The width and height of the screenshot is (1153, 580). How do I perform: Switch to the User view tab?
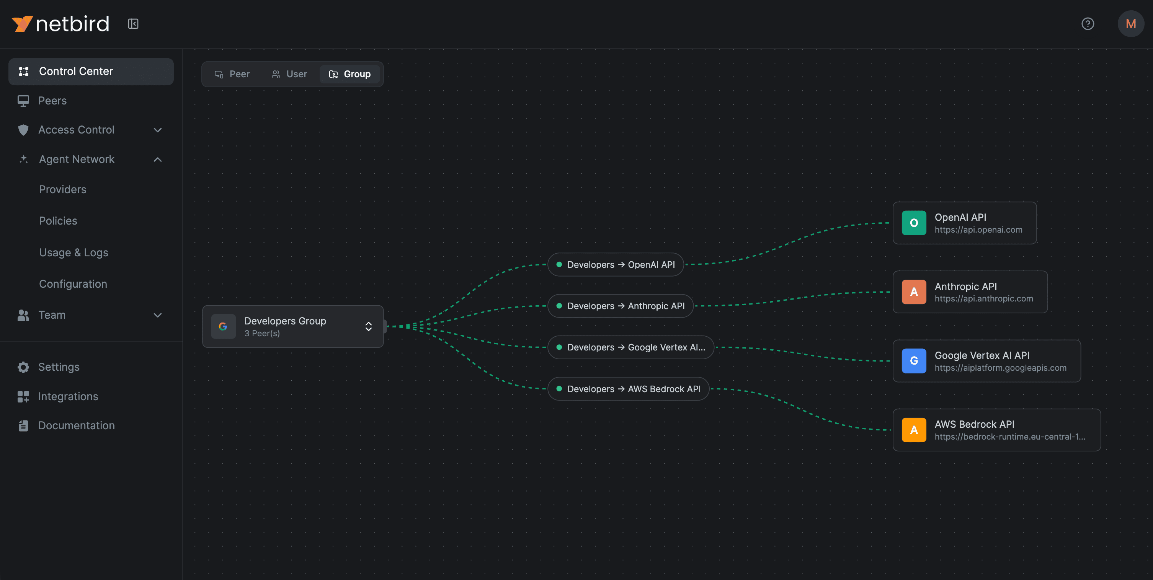click(x=290, y=74)
